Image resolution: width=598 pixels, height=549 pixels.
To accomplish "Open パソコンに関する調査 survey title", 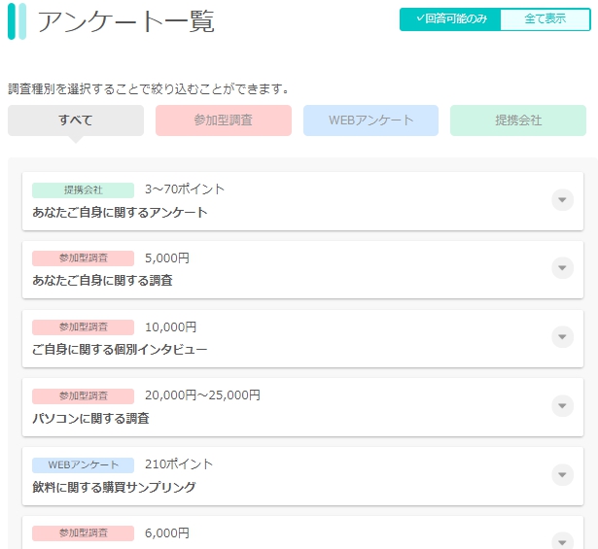I will tap(90, 419).
